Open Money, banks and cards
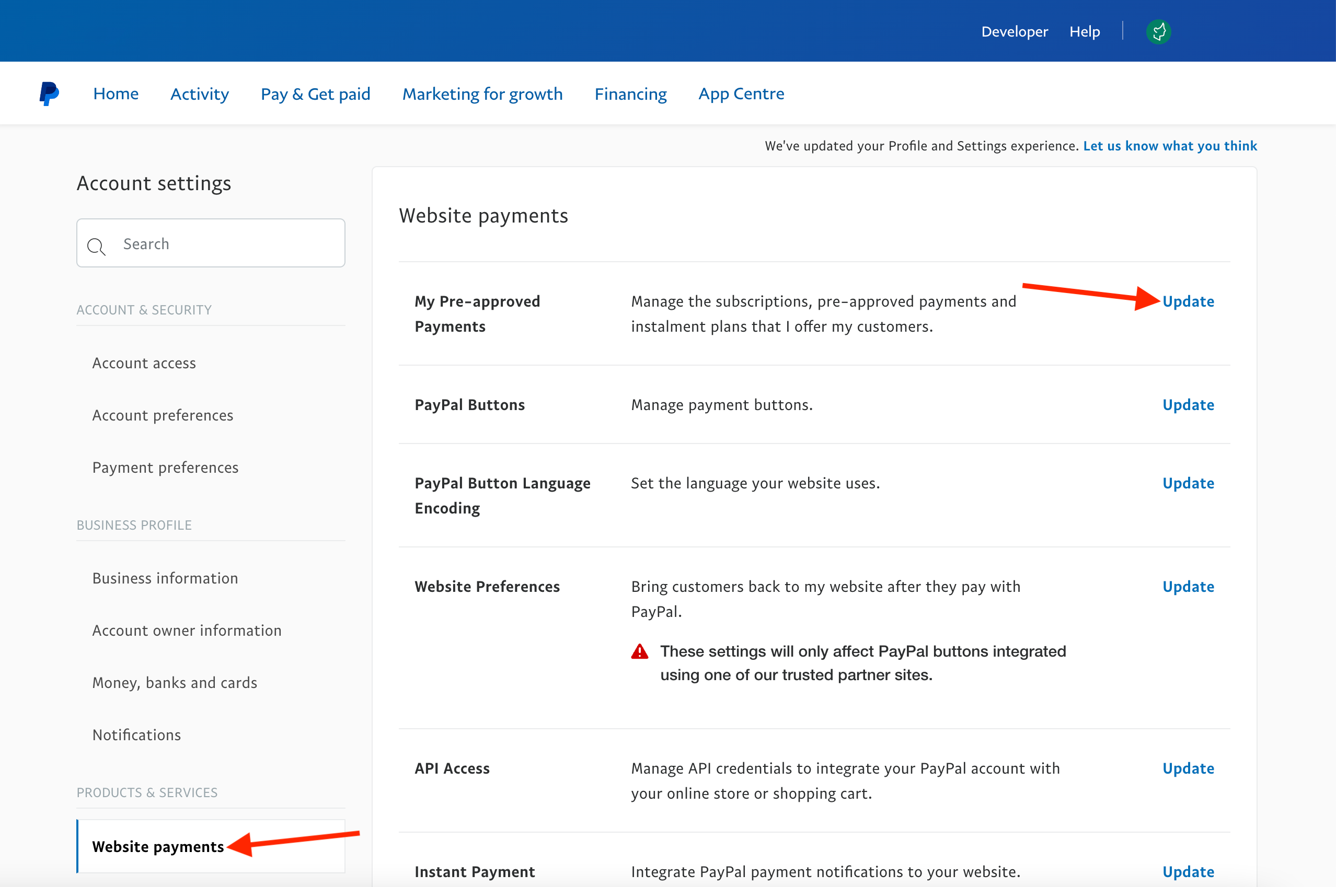 [x=175, y=683]
